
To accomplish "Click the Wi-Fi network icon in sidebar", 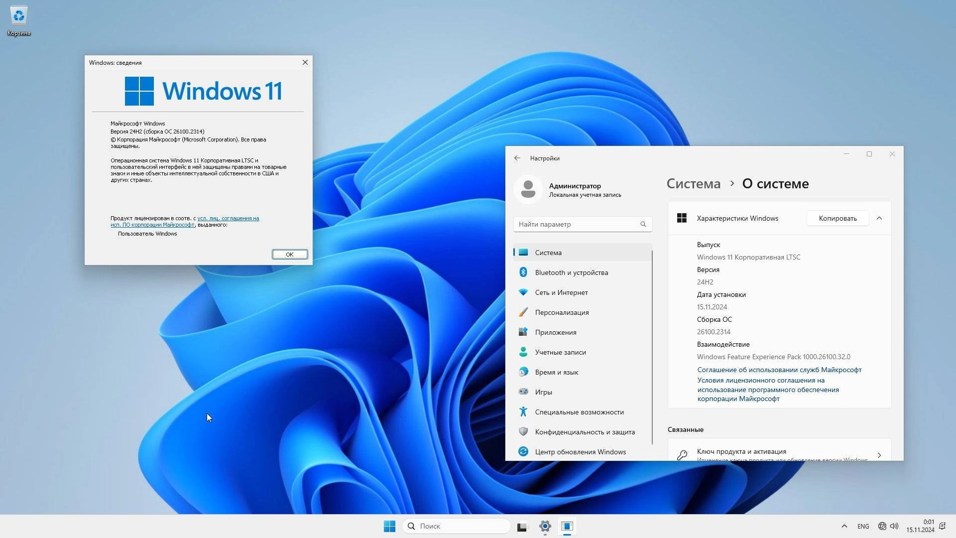I will pyautogui.click(x=523, y=292).
